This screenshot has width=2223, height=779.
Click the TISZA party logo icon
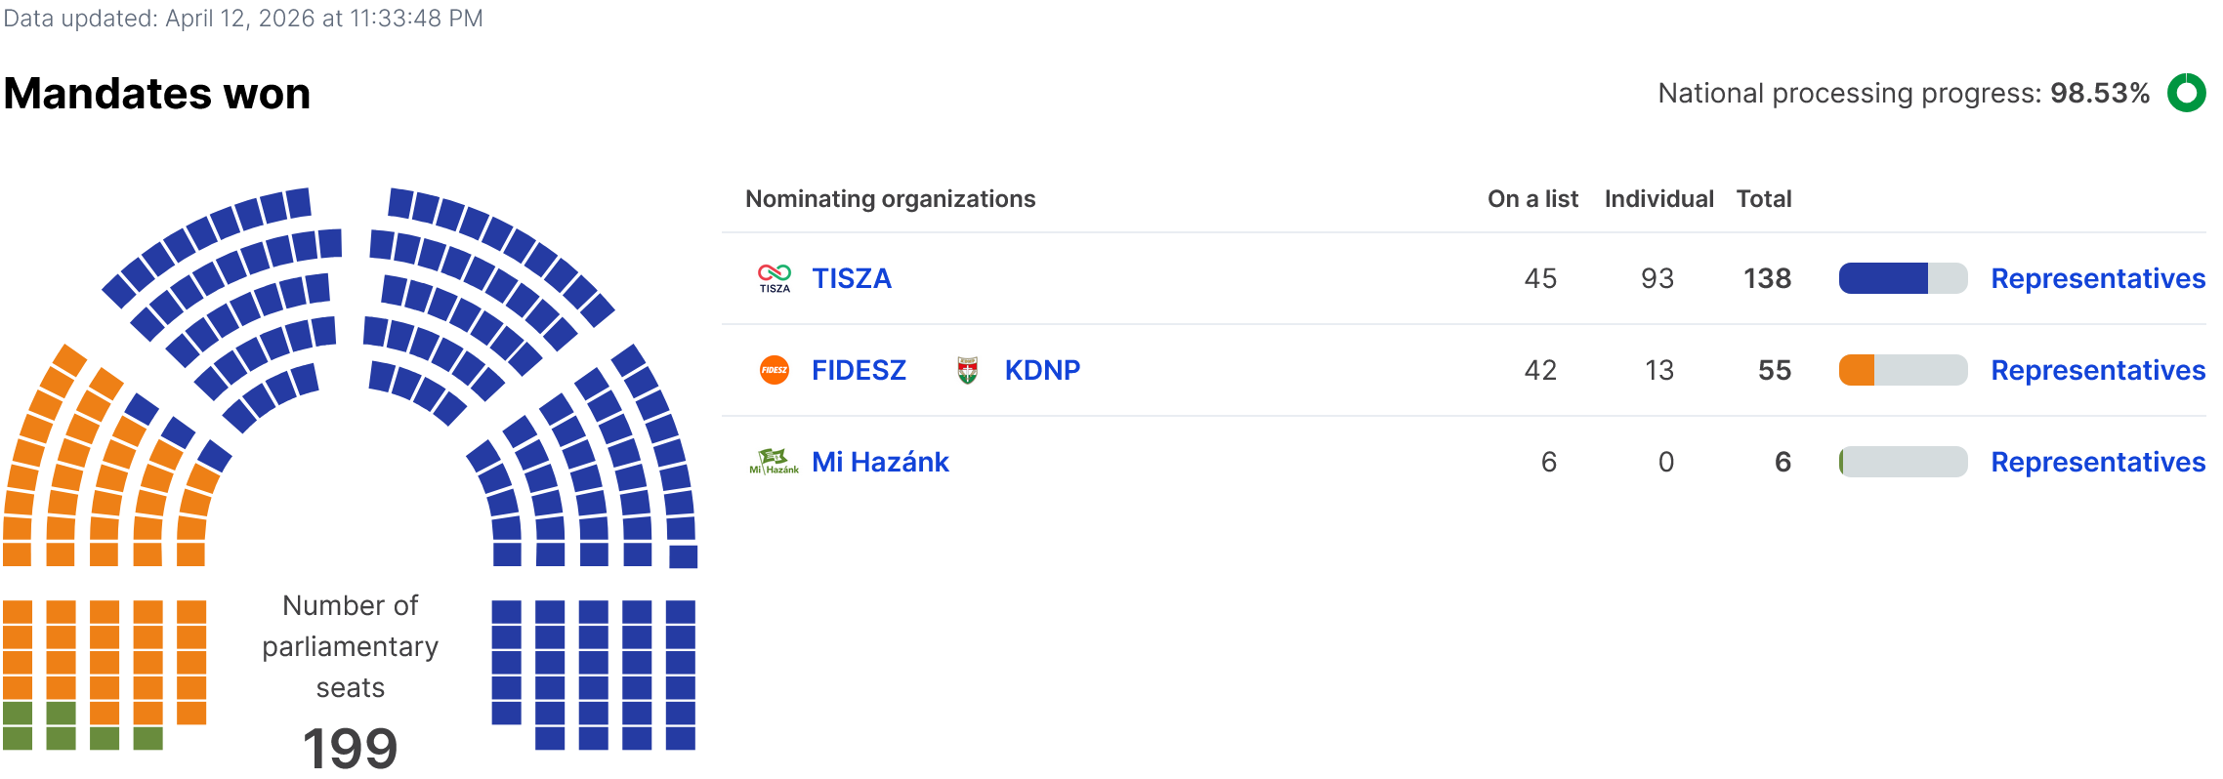coord(775,278)
